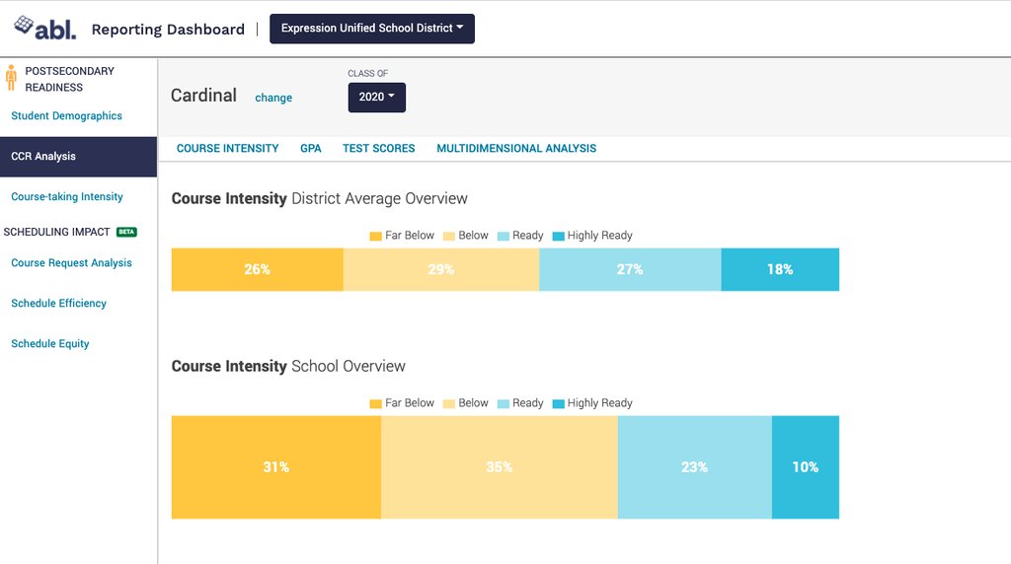The width and height of the screenshot is (1011, 564).
Task: Click the BETA badge beside Scheduling Impact
Action: [126, 232]
